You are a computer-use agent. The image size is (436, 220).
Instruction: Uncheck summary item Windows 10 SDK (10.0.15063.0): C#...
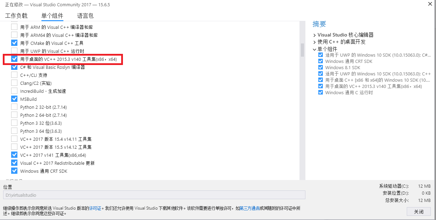(320, 55)
